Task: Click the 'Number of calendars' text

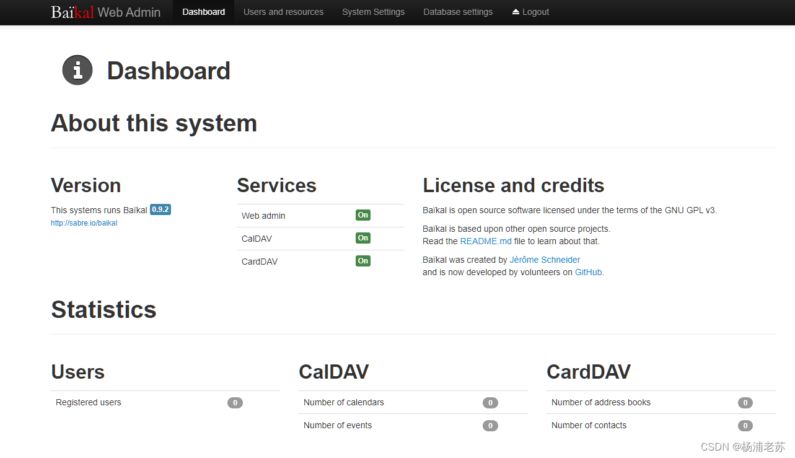Action: pos(344,402)
